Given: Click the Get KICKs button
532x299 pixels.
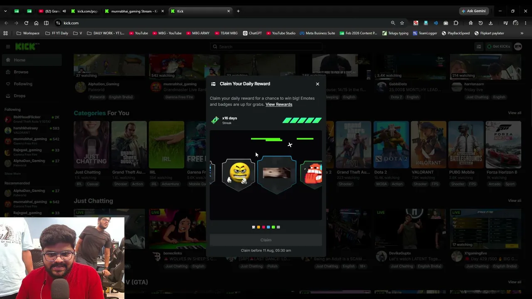Looking at the screenshot, I should point(498,47).
